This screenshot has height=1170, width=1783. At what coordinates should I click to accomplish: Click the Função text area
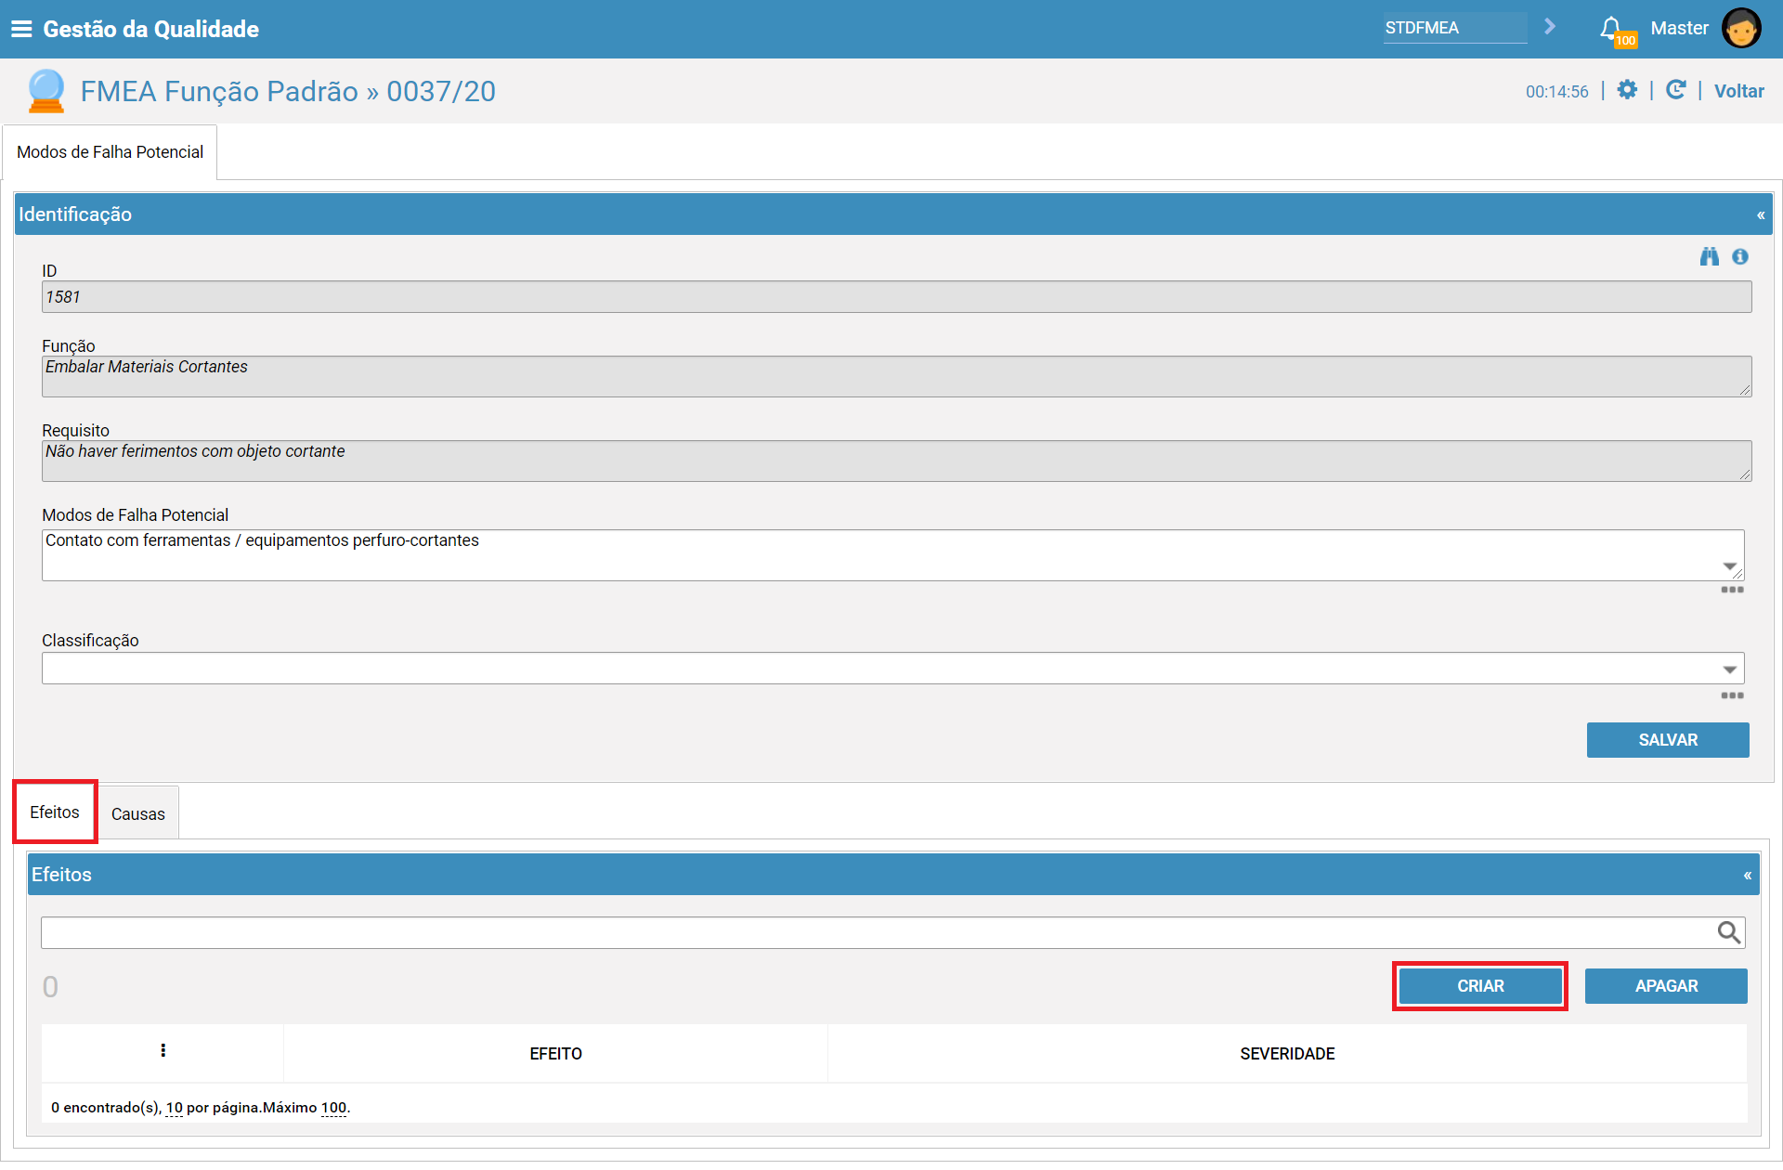click(x=896, y=377)
